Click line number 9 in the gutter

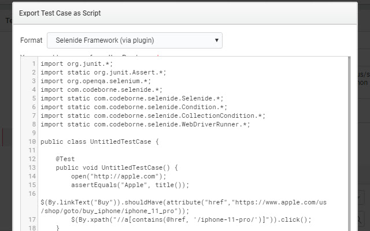coord(34,133)
